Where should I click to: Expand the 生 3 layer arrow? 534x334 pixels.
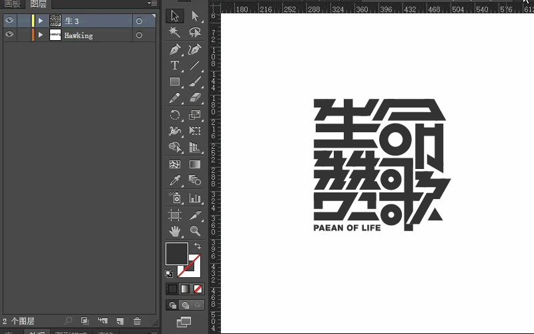(x=41, y=21)
